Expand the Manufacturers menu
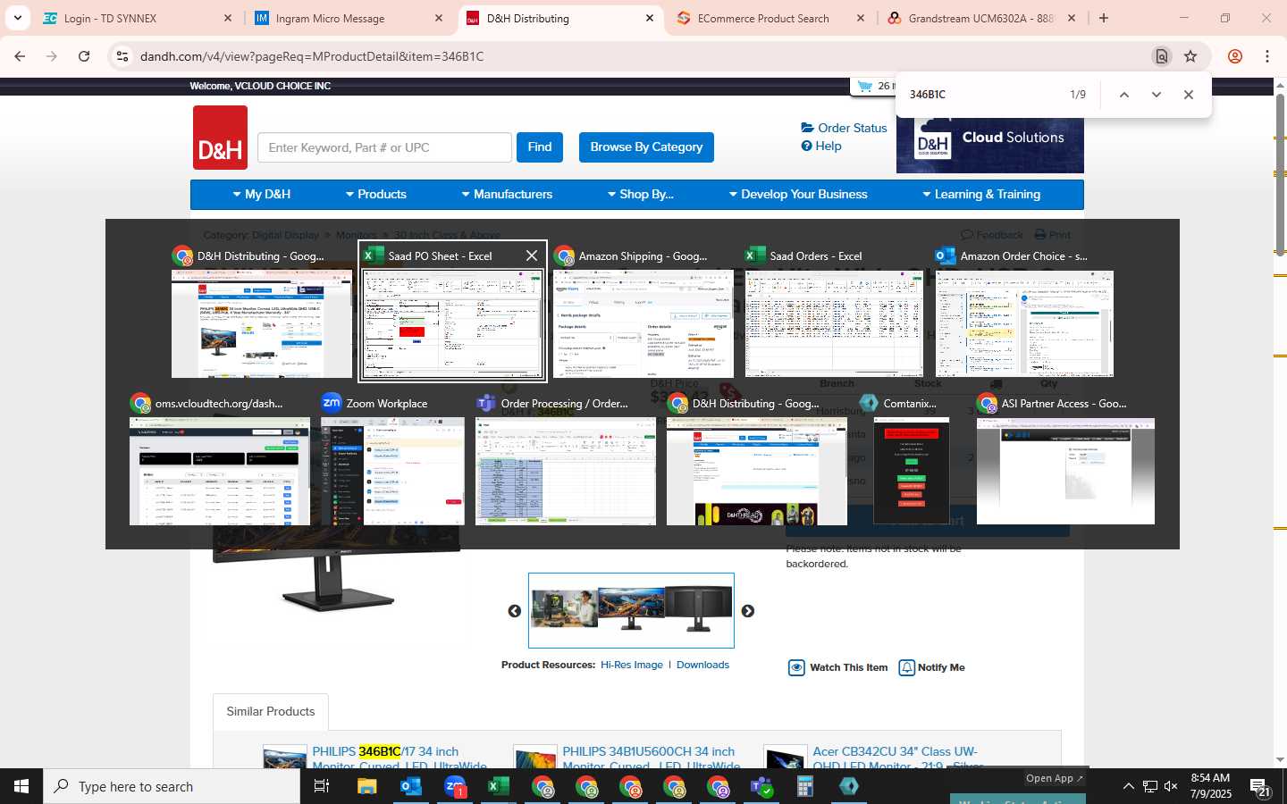1287x804 pixels. point(507,194)
